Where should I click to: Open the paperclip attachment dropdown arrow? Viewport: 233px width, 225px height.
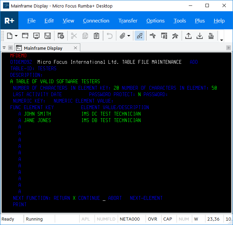129,36
